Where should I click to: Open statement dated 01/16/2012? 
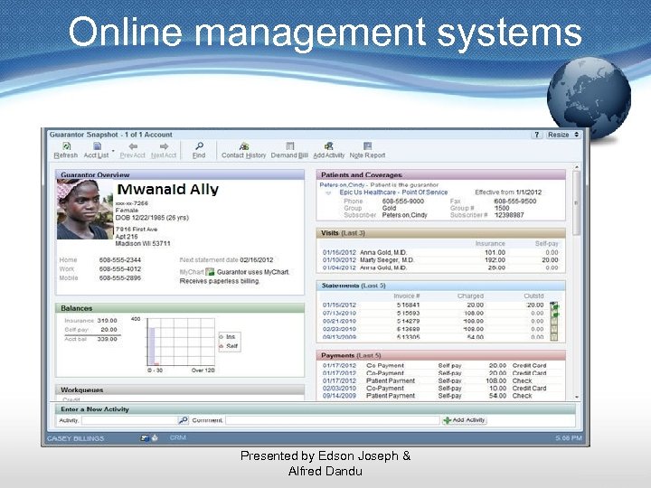[339, 305]
